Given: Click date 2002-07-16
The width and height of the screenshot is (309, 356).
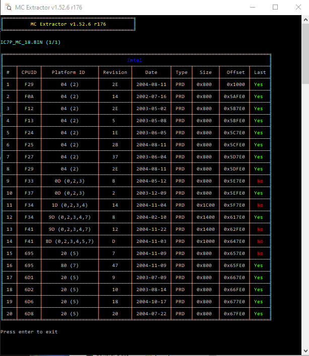Looking at the screenshot, I should [x=151, y=97].
